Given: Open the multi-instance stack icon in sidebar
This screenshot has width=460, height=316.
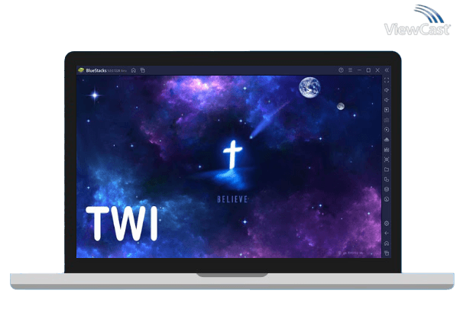Looking at the screenshot, I should click(387, 189).
